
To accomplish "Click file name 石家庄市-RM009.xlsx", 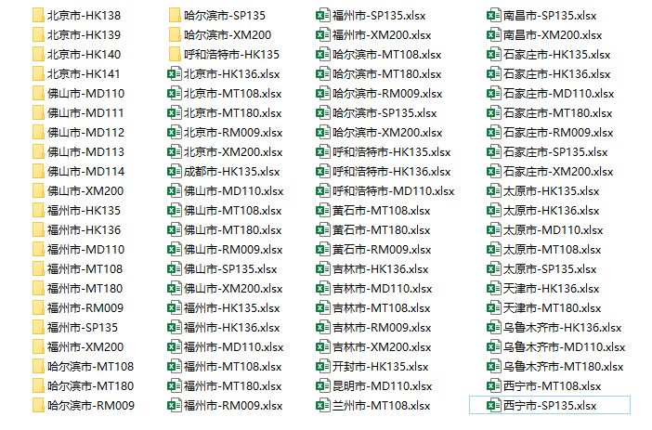I will pyautogui.click(x=558, y=133).
